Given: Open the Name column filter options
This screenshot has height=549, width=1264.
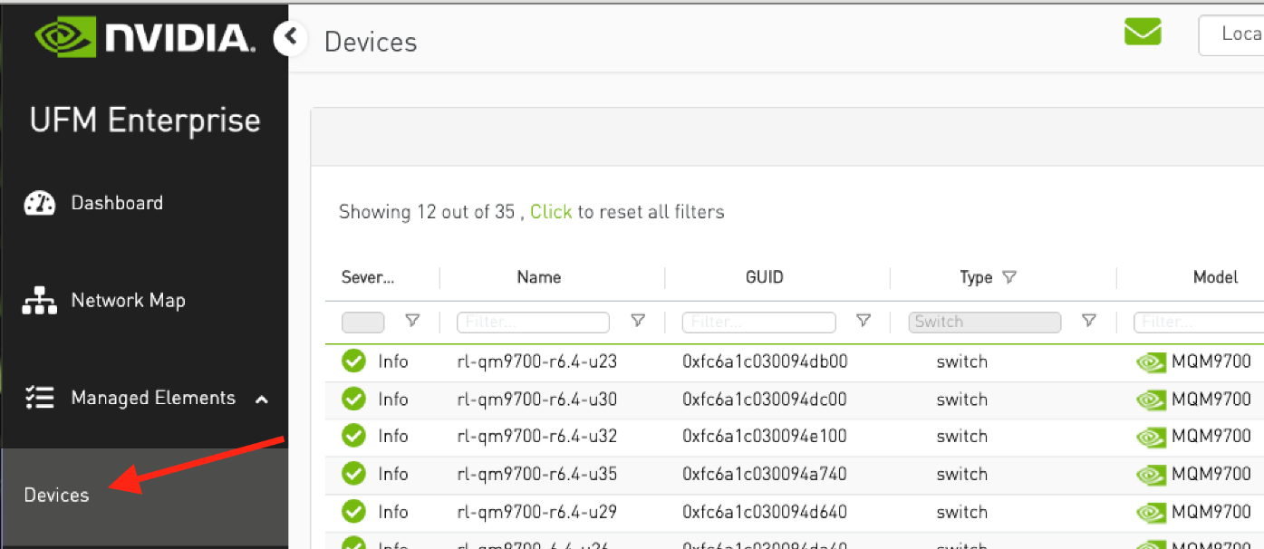Looking at the screenshot, I should coord(638,321).
